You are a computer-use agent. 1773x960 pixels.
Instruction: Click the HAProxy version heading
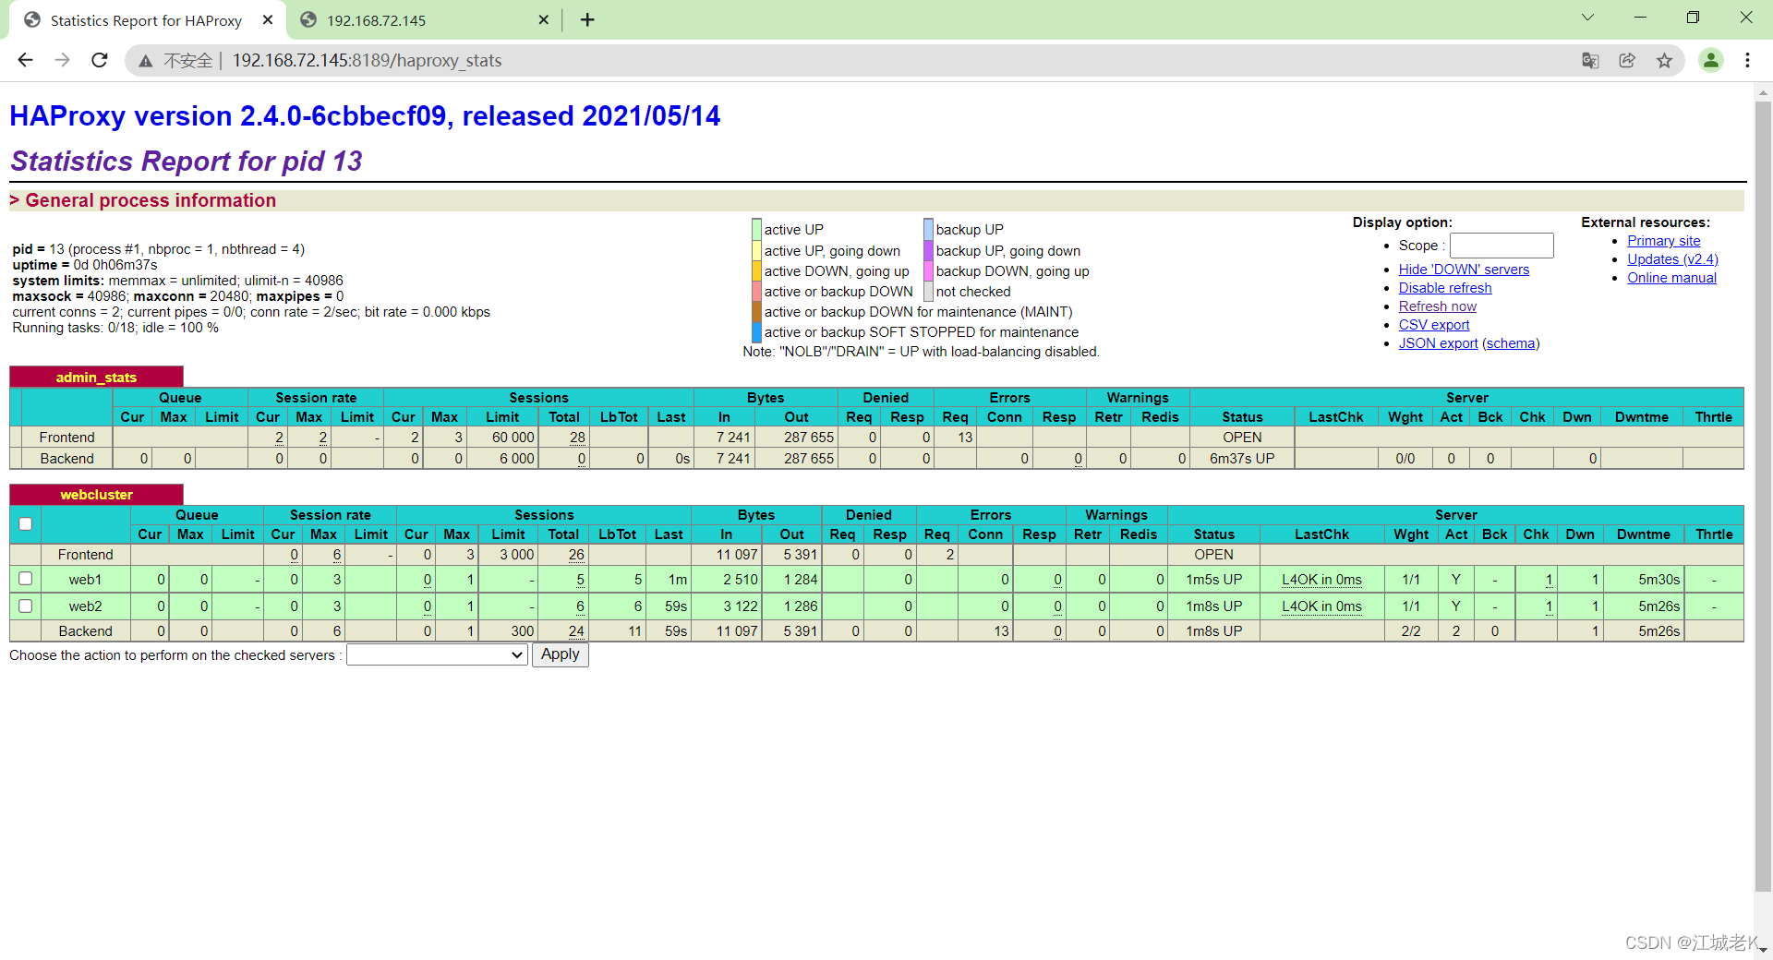[x=365, y=116]
